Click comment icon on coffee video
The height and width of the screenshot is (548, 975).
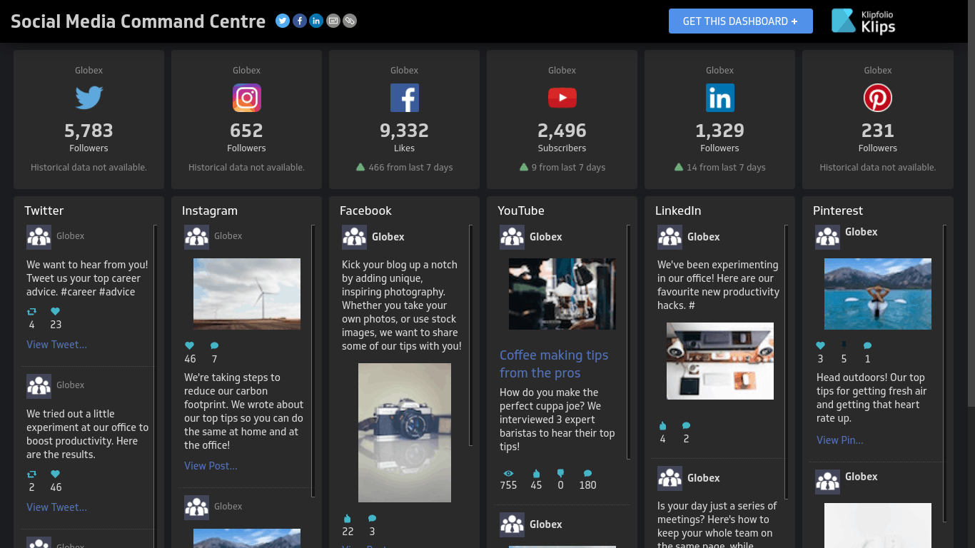pyautogui.click(x=587, y=473)
